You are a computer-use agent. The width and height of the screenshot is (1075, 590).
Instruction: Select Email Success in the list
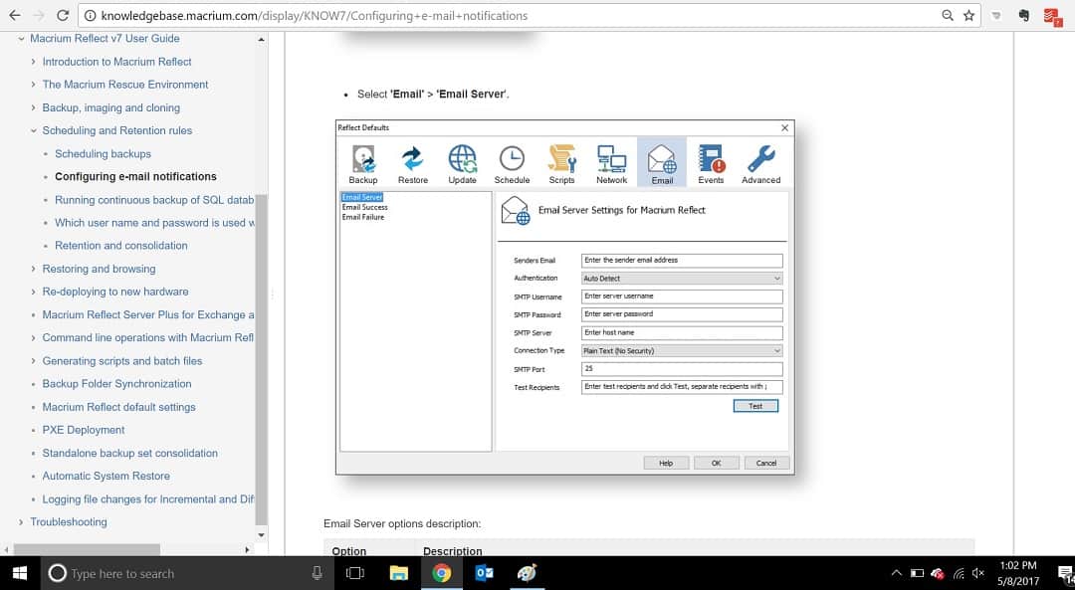coord(364,207)
